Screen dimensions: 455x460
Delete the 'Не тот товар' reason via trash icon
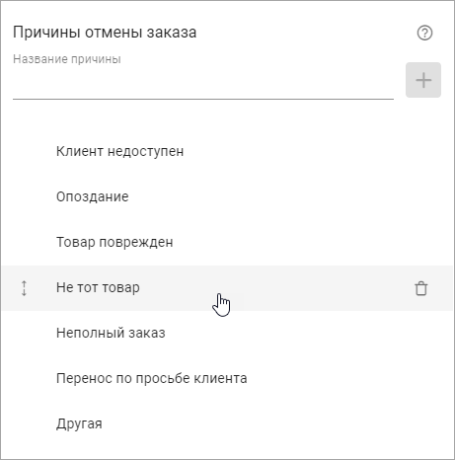[420, 288]
